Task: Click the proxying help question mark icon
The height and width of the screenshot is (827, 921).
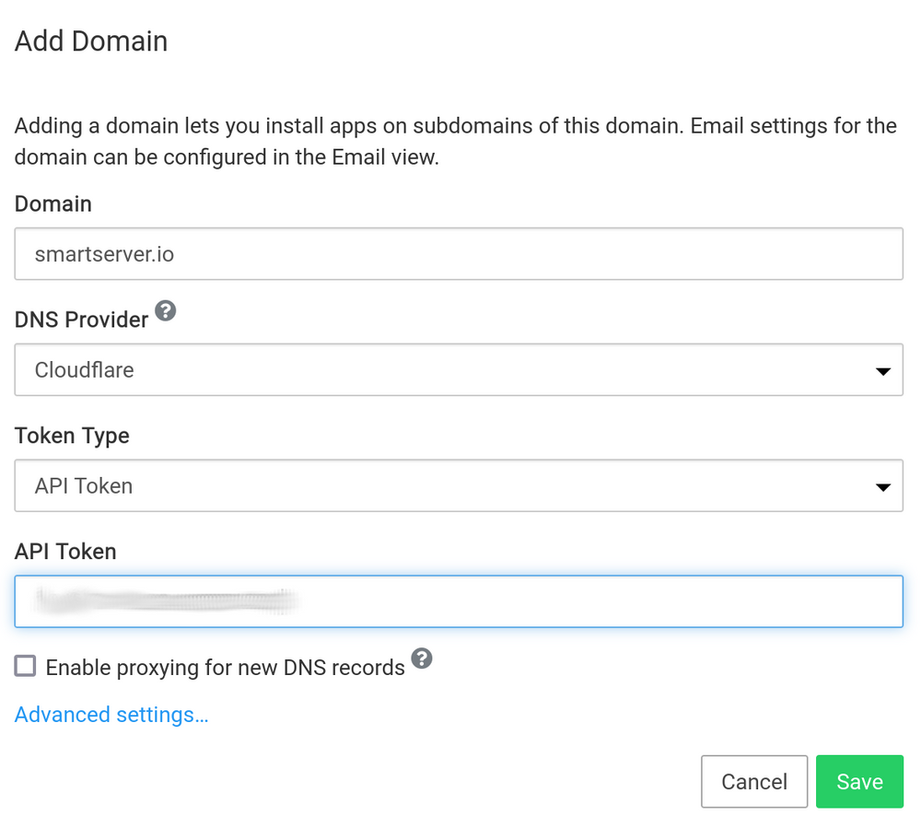Action: [x=423, y=659]
